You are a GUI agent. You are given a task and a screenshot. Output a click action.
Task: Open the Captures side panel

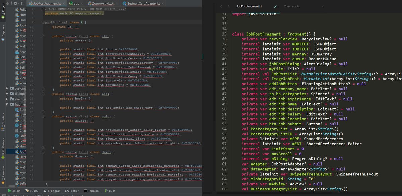coord(3,33)
